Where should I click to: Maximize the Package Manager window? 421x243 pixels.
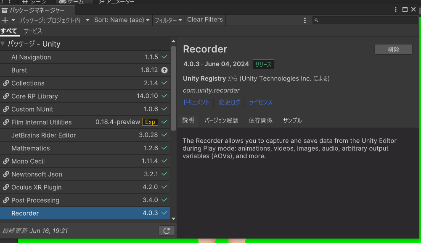(405, 10)
